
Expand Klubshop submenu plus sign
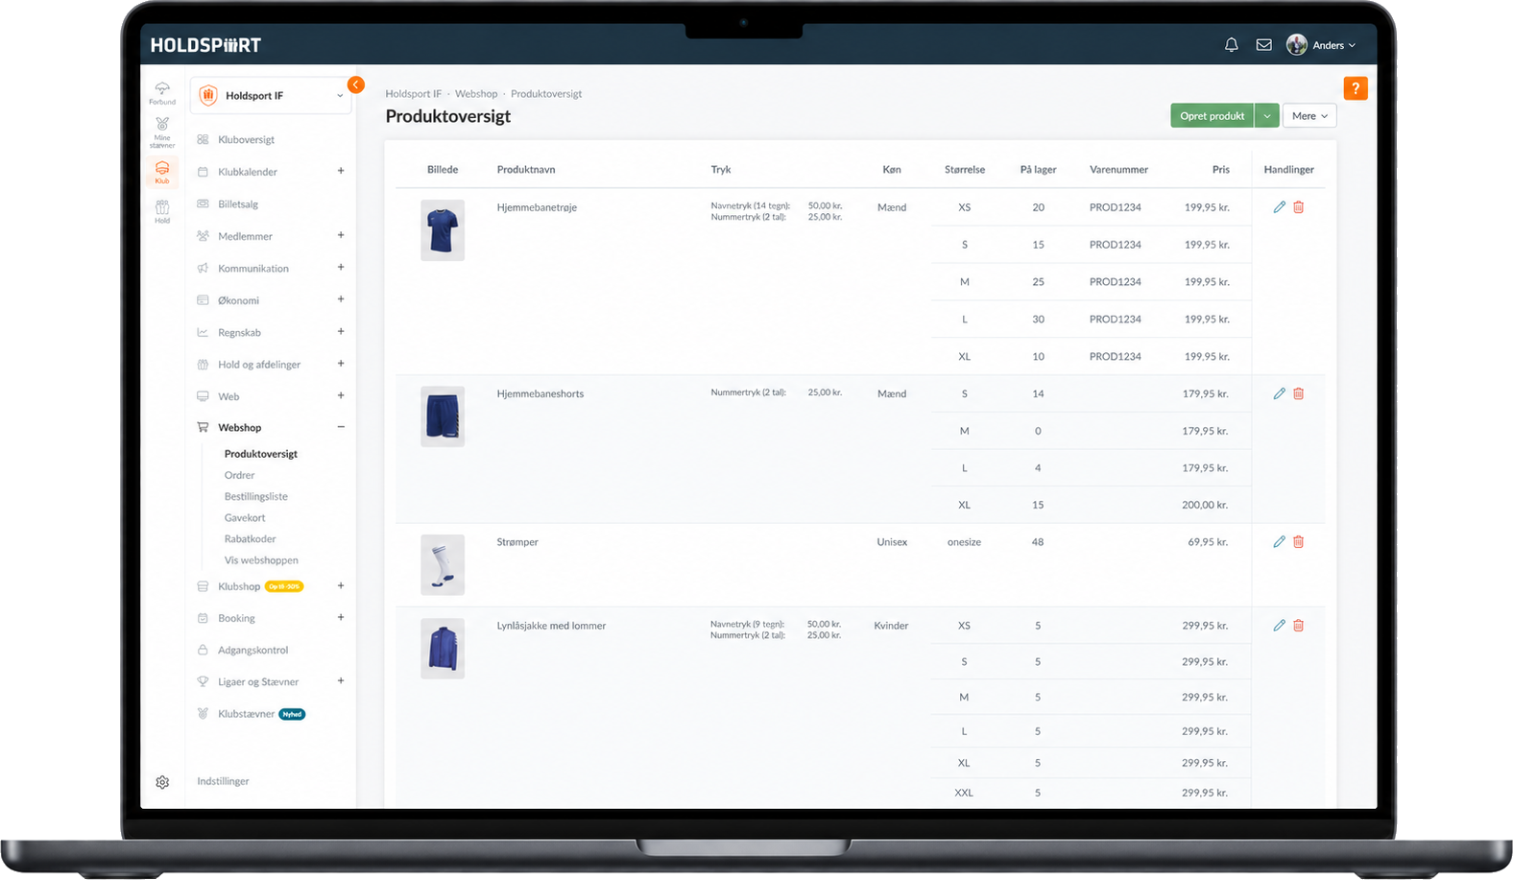coord(341,585)
